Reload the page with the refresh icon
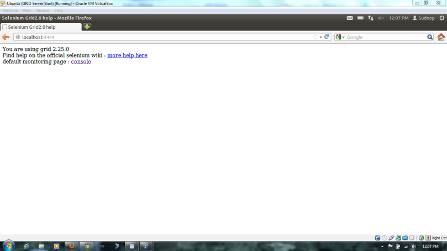 [327, 37]
